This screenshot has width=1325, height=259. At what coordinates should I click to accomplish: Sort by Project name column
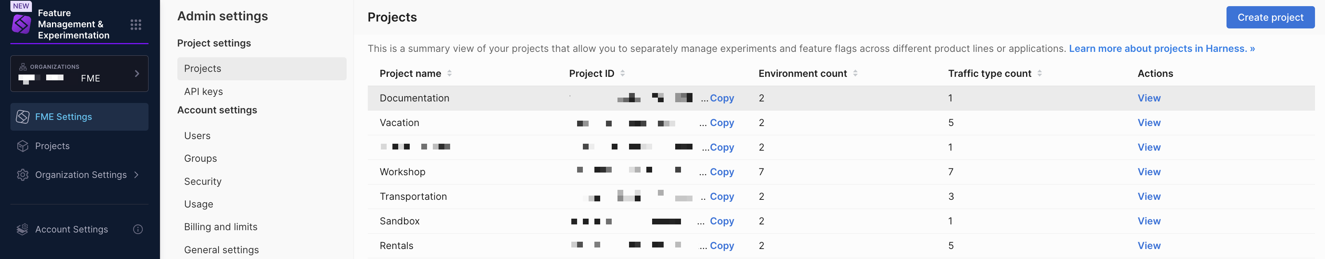click(x=449, y=73)
